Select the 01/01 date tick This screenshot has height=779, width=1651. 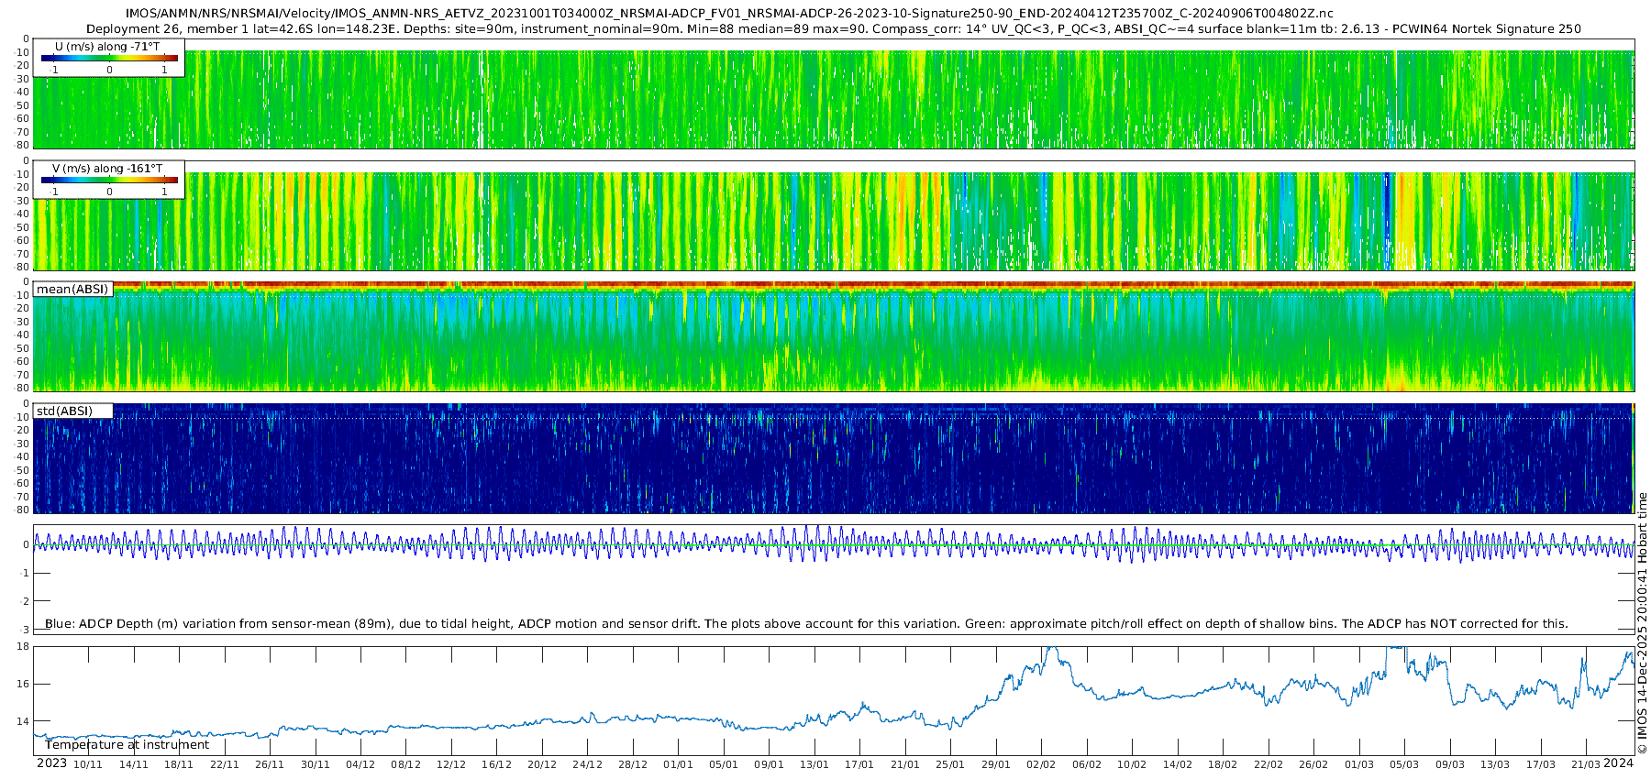pos(678,765)
